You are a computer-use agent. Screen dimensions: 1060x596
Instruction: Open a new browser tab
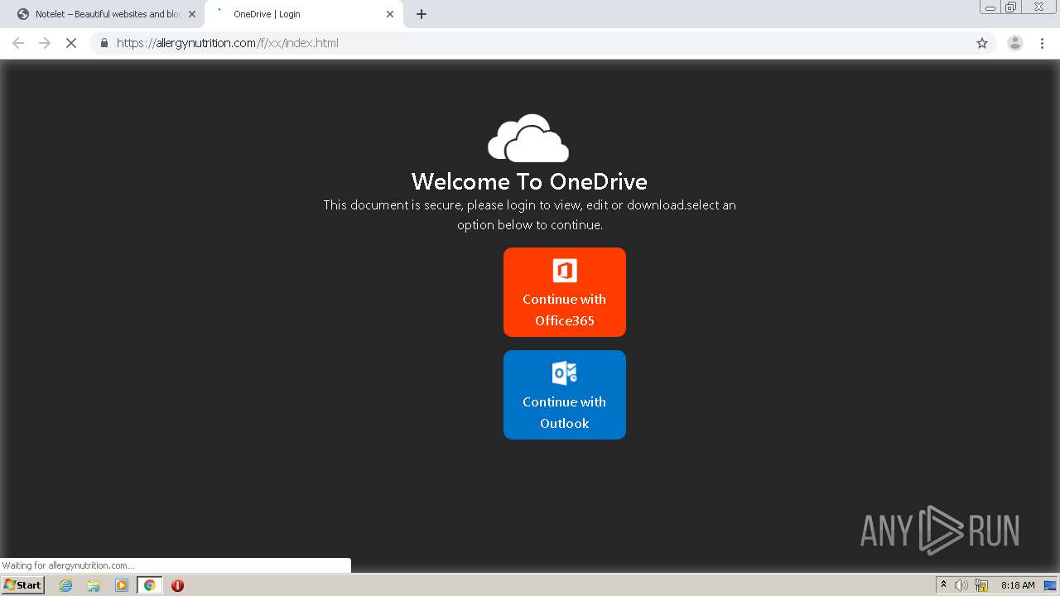pyautogui.click(x=422, y=14)
